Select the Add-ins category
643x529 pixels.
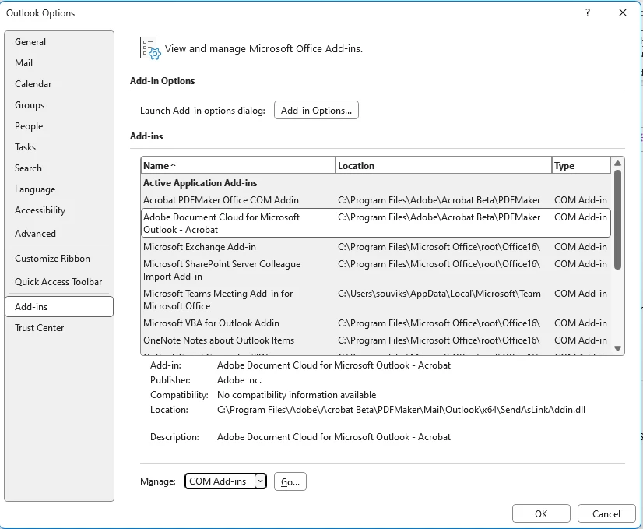(59, 306)
